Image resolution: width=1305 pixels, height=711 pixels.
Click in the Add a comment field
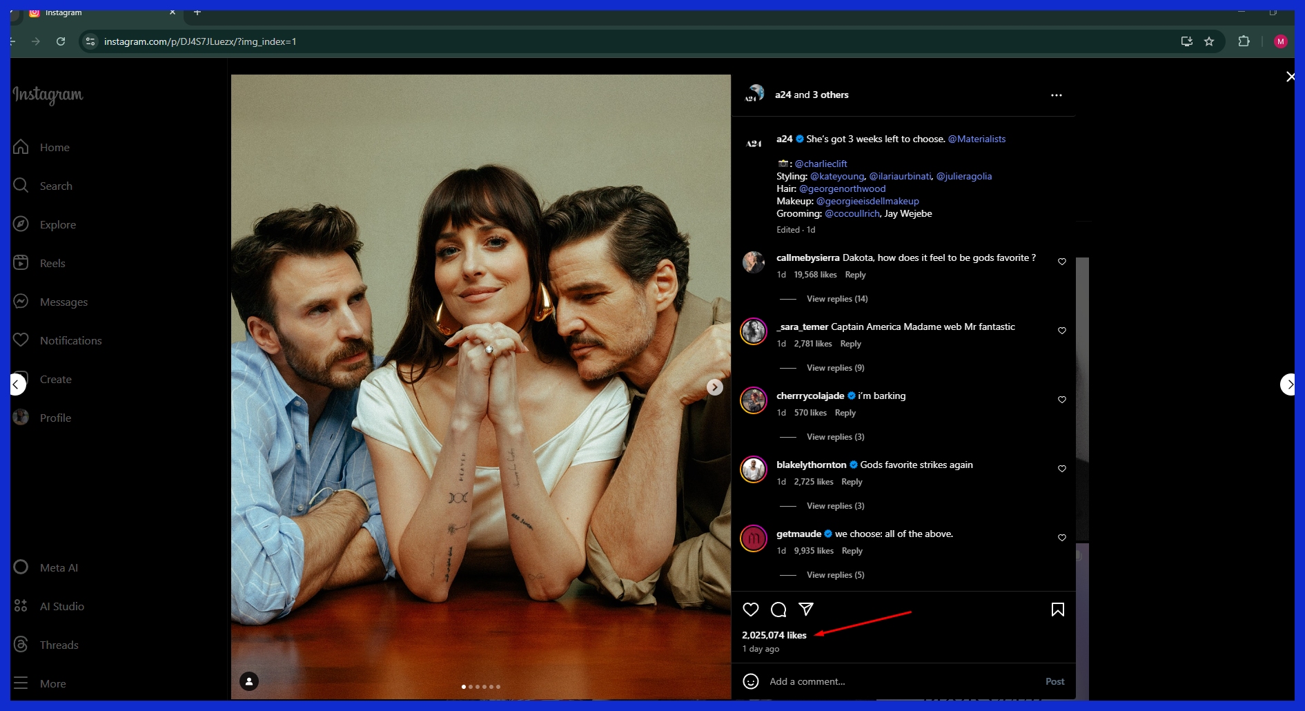pos(903,681)
